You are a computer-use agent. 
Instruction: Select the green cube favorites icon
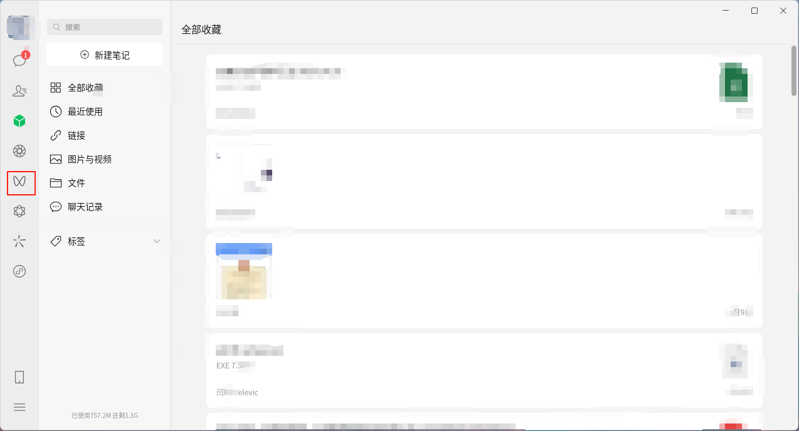coord(19,121)
